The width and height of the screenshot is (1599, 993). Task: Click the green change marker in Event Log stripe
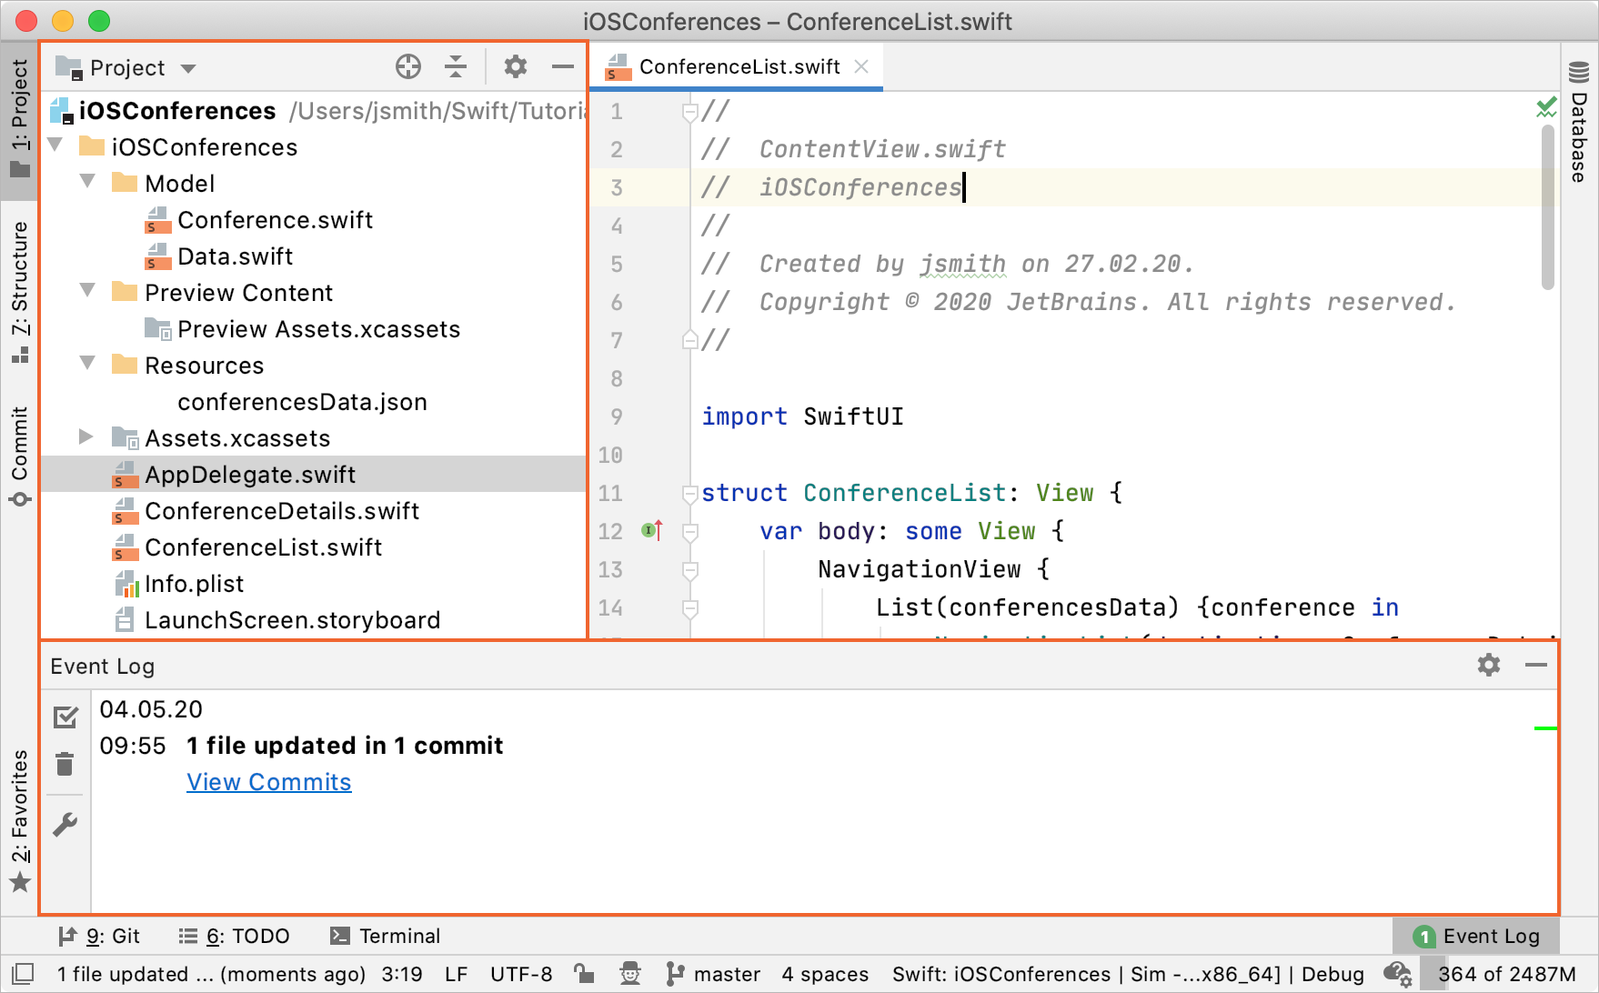[x=1545, y=728]
